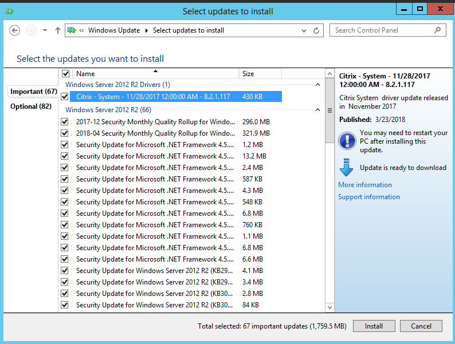
Task: Click the search magnifier icon
Action: [438, 30]
